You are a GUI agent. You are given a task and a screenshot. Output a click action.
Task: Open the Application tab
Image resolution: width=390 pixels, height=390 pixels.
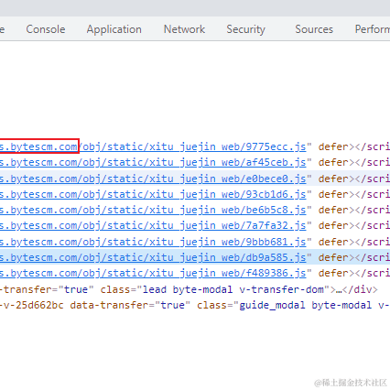pos(114,29)
